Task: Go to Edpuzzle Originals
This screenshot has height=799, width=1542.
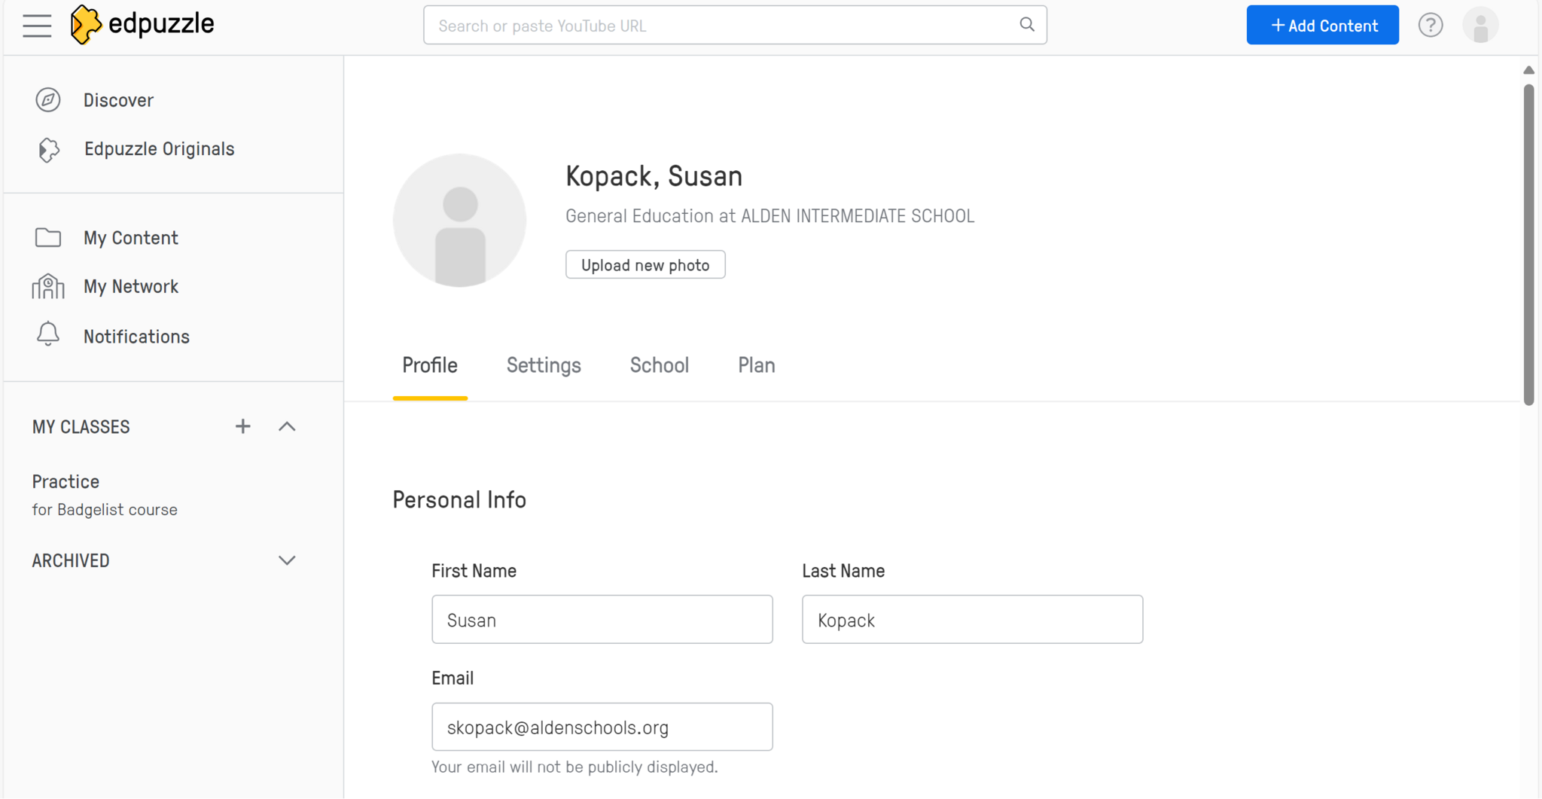Action: pos(159,149)
